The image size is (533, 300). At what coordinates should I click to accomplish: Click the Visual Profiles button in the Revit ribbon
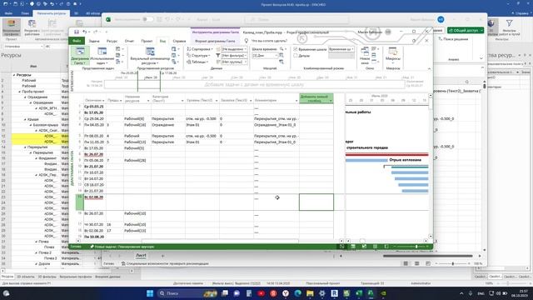(x=11, y=27)
